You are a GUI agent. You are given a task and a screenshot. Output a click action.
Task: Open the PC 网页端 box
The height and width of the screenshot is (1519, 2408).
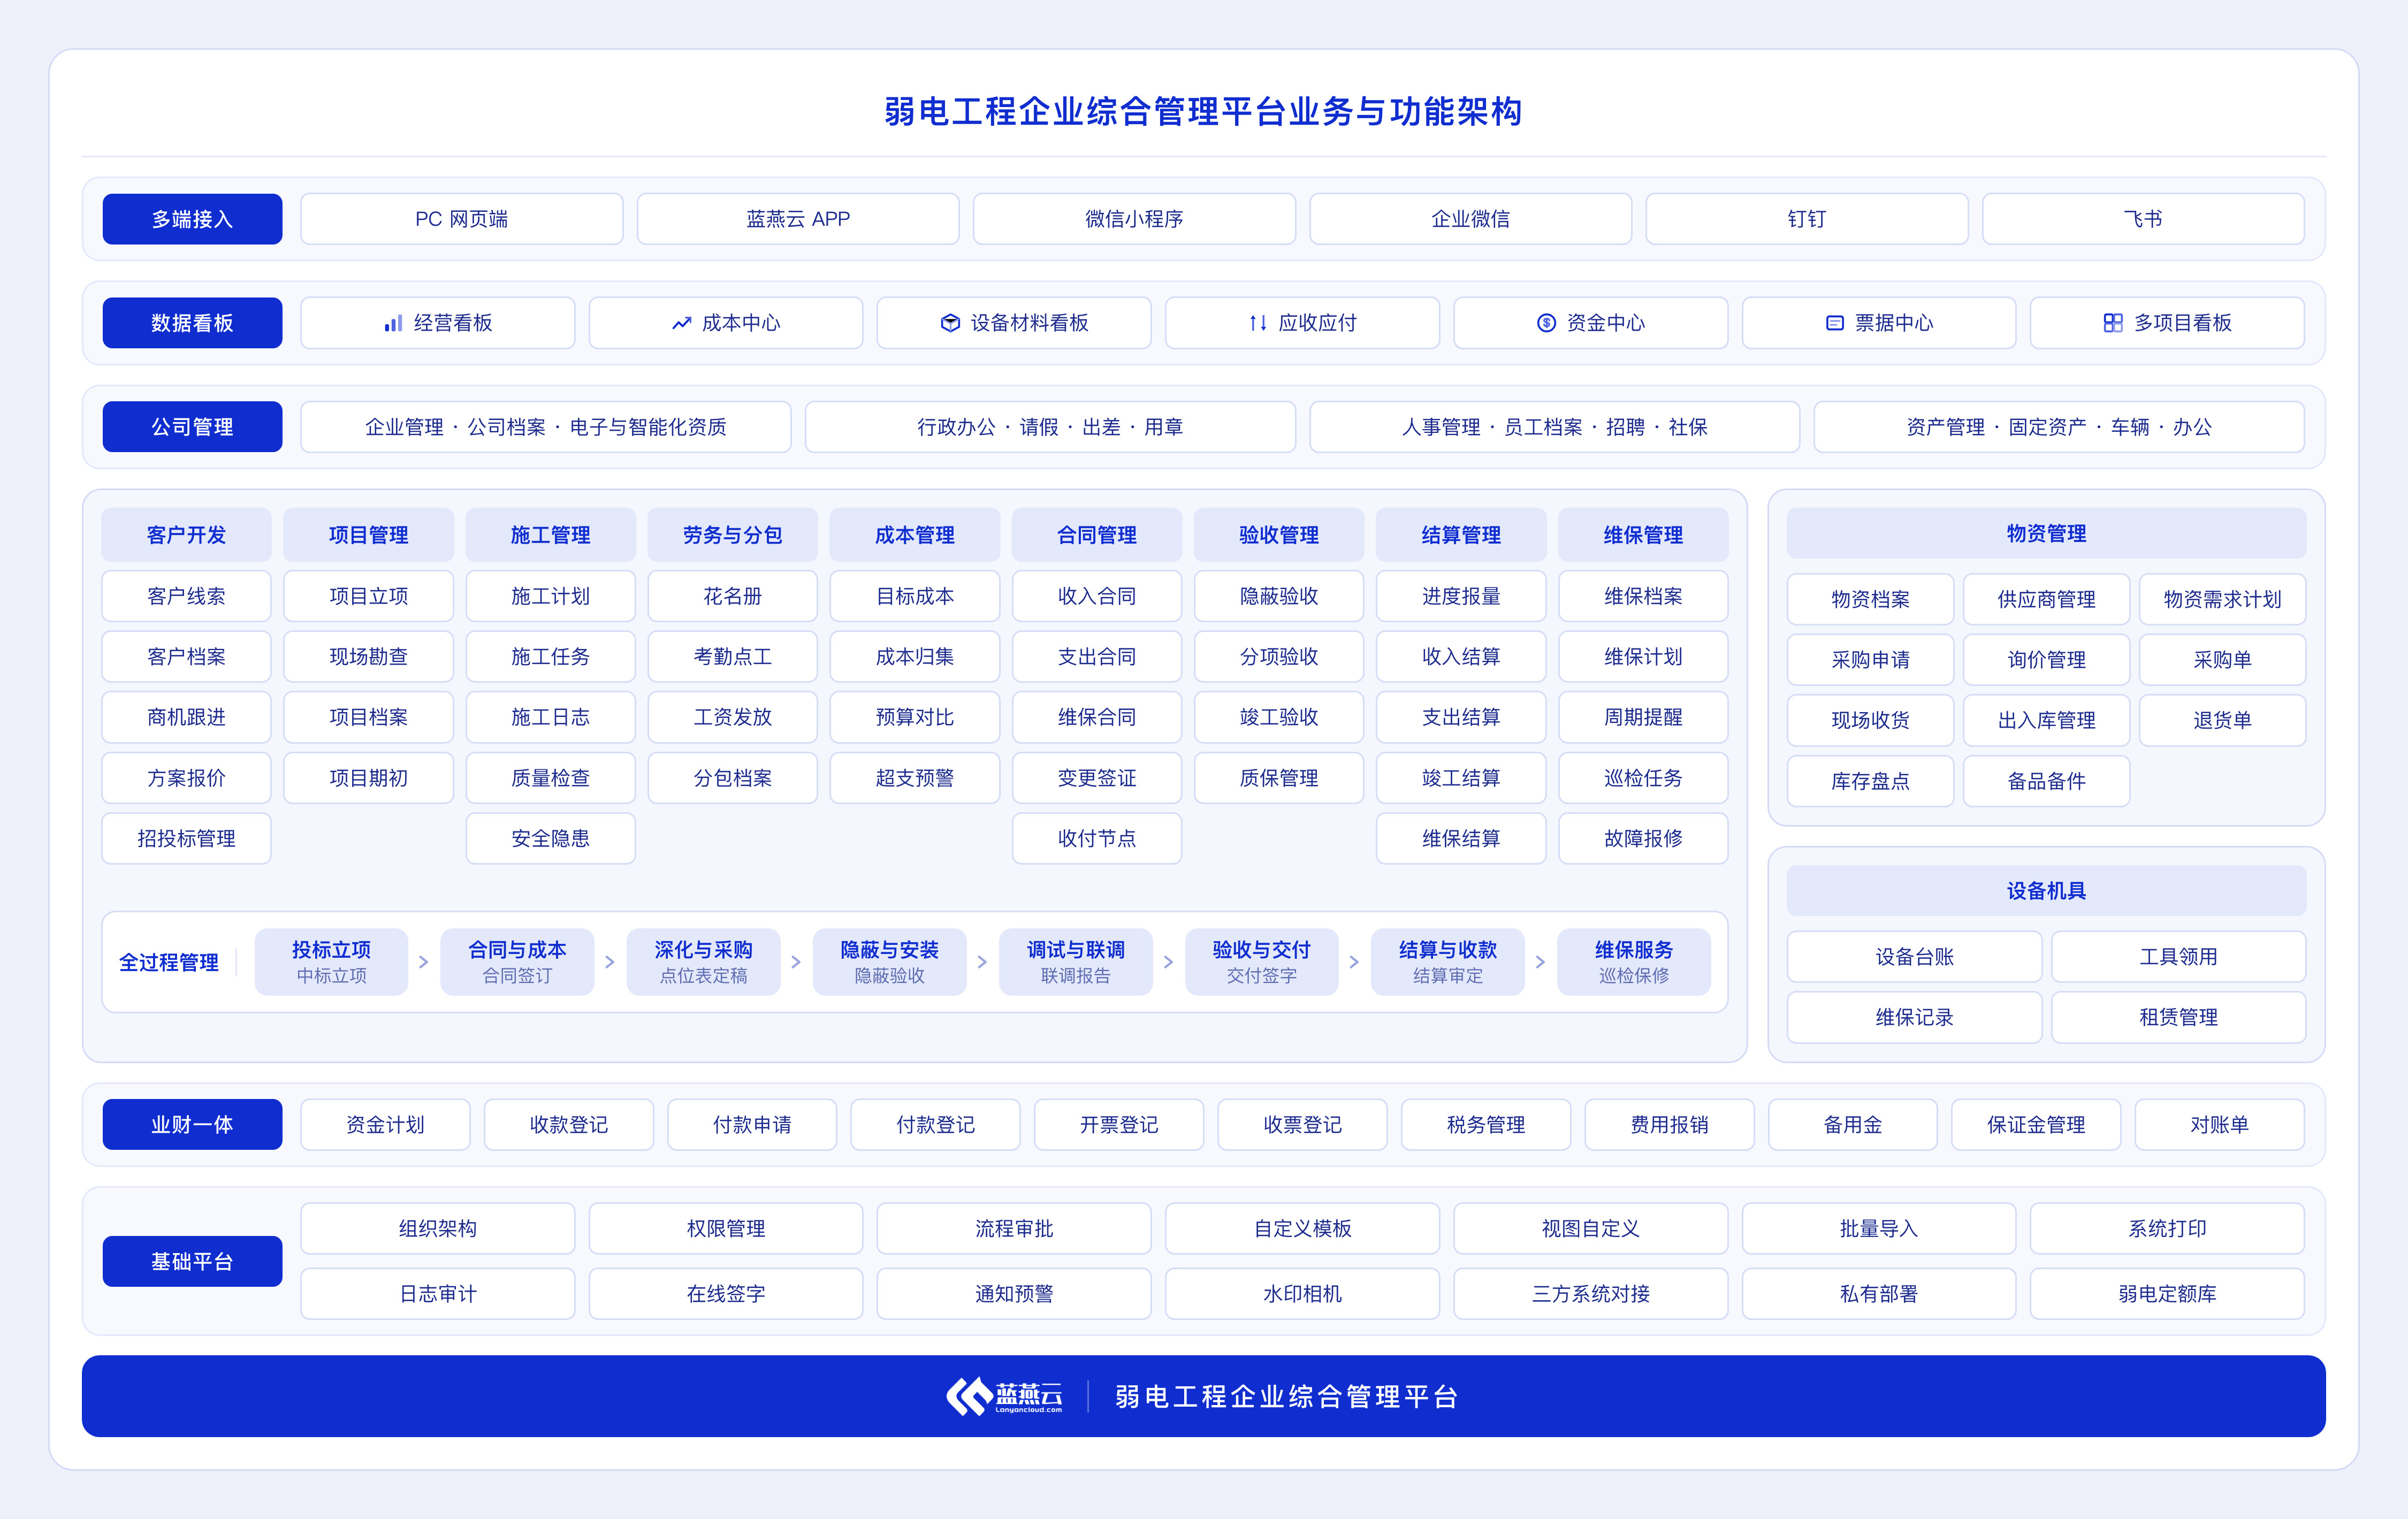pyautogui.click(x=461, y=219)
